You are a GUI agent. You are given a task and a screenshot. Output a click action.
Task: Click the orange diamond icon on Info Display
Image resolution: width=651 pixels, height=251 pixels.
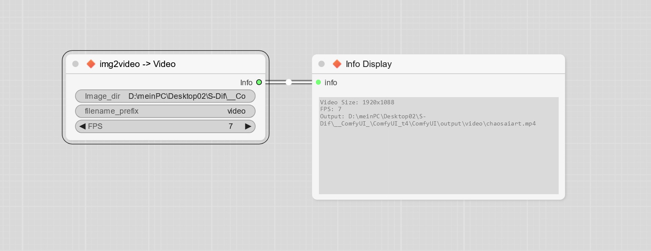click(x=337, y=64)
